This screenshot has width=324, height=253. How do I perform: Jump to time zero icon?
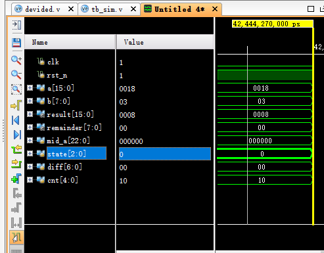click(16, 120)
